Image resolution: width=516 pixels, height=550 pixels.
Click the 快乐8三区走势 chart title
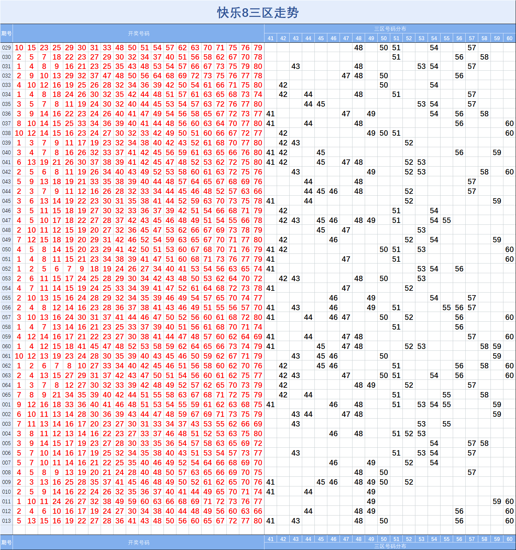[x=258, y=13]
